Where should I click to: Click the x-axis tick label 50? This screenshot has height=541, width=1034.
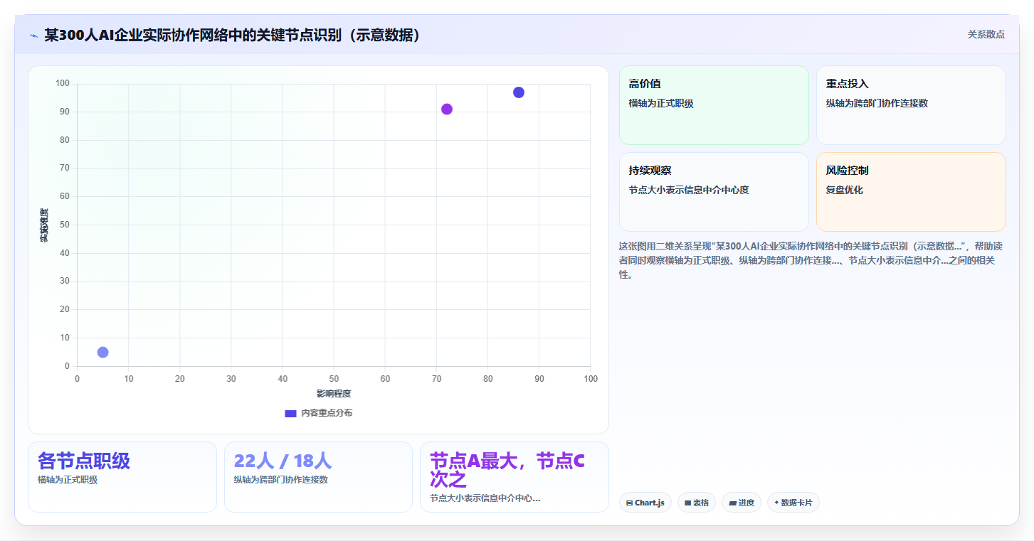click(334, 379)
